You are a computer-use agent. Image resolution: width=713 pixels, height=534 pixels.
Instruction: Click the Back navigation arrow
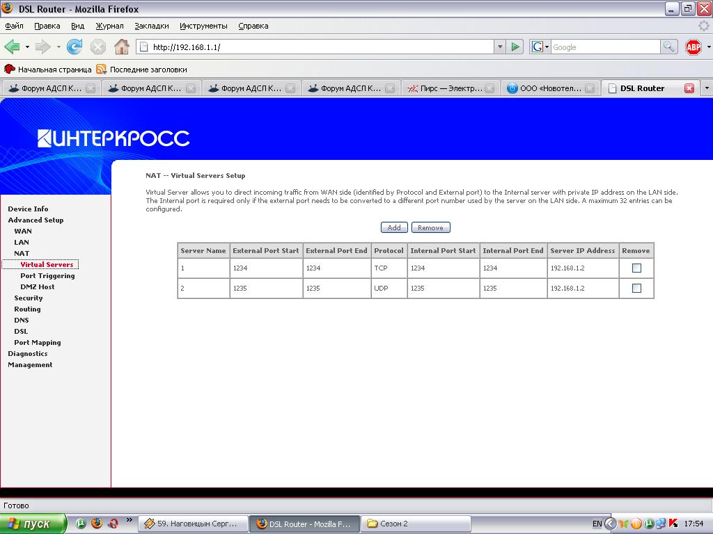12,47
